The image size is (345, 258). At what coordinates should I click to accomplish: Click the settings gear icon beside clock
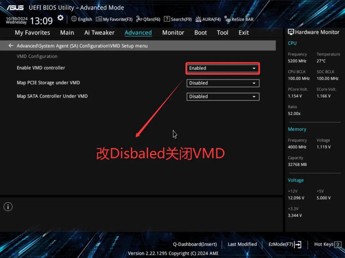(x=60, y=18)
